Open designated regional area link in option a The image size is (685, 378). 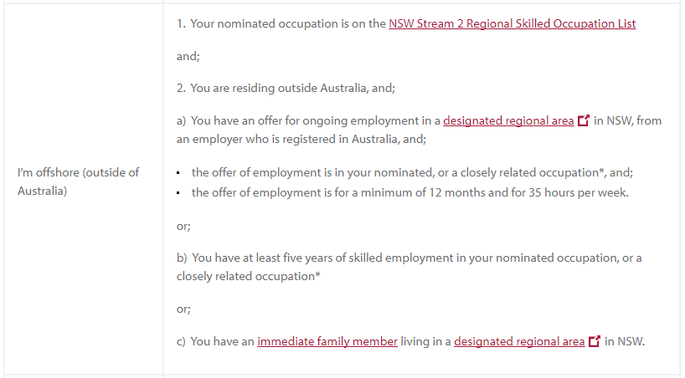pyautogui.click(x=508, y=120)
